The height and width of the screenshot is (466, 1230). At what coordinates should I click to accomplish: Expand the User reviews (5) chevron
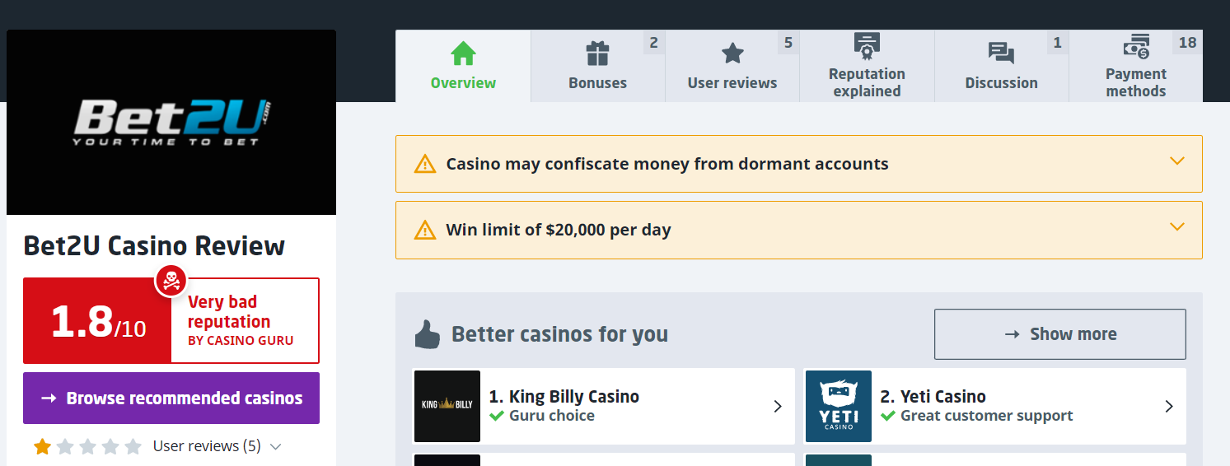click(x=276, y=447)
